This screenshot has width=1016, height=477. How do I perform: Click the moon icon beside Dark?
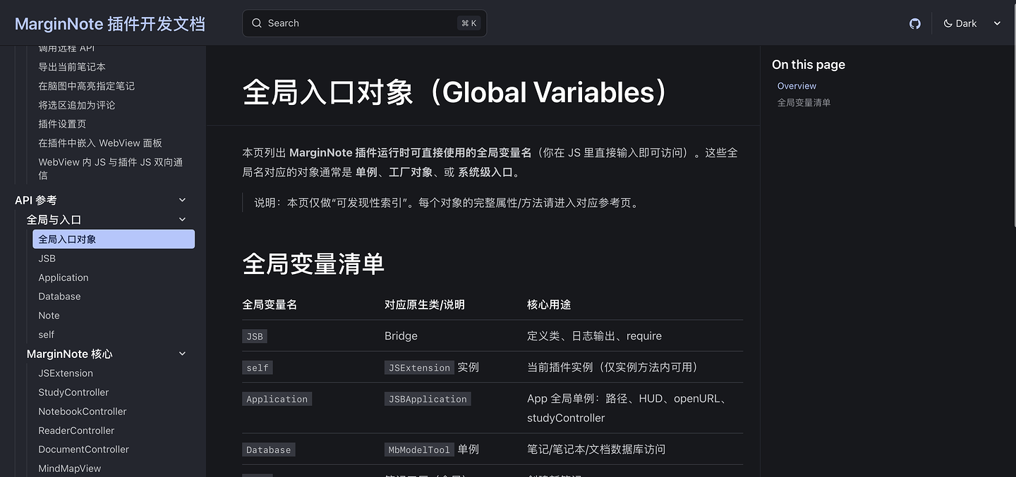(948, 23)
